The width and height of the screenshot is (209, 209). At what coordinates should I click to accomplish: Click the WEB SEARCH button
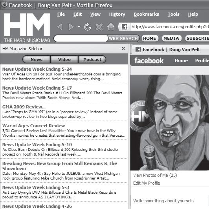[x=123, y=38]
